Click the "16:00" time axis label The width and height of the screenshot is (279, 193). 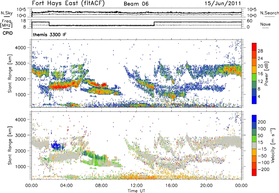coord(171,186)
